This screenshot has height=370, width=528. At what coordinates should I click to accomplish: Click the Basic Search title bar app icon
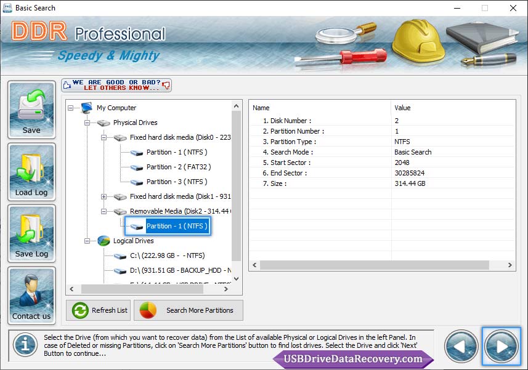(x=7, y=8)
